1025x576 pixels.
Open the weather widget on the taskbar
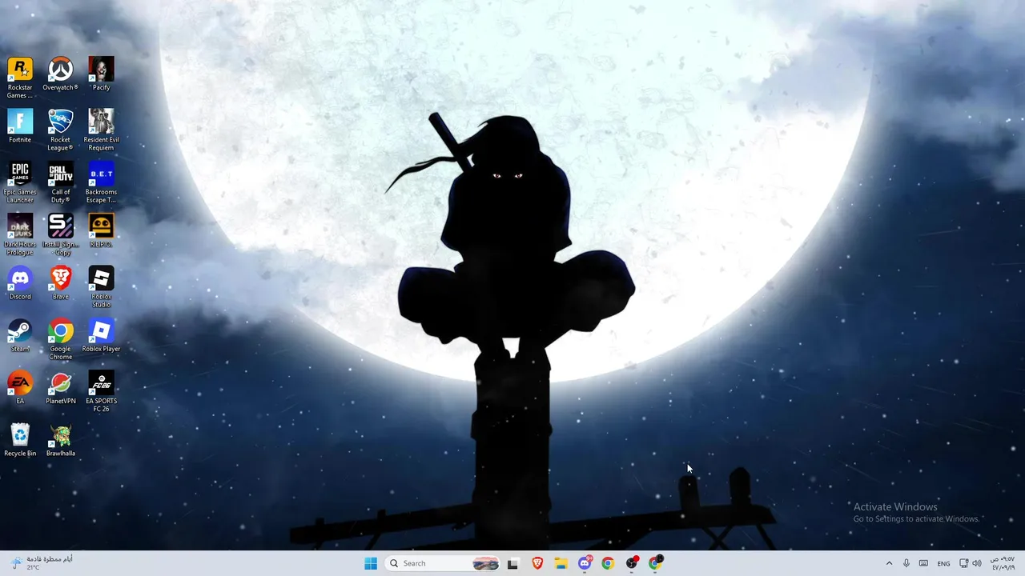click(42, 563)
